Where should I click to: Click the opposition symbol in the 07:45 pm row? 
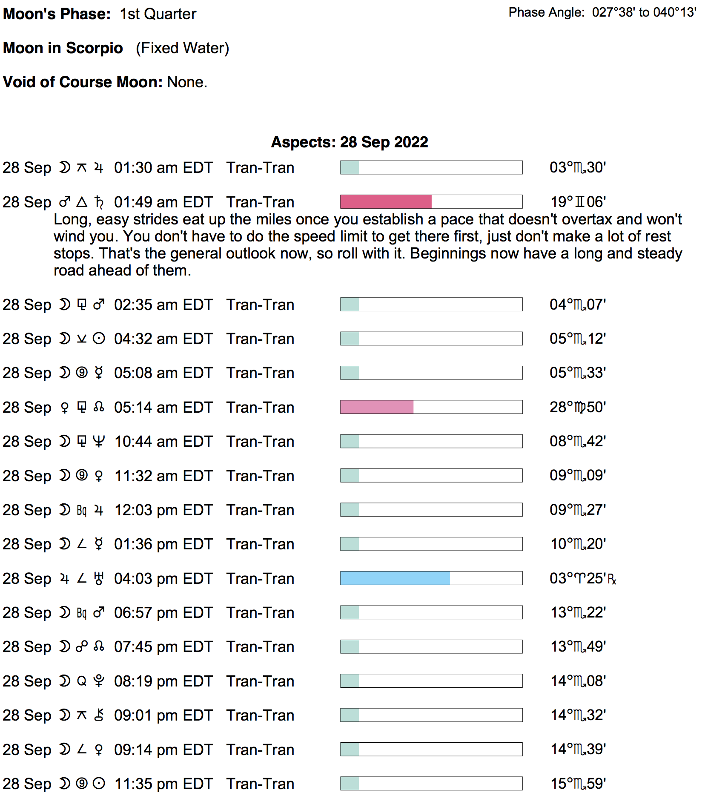[82, 646]
